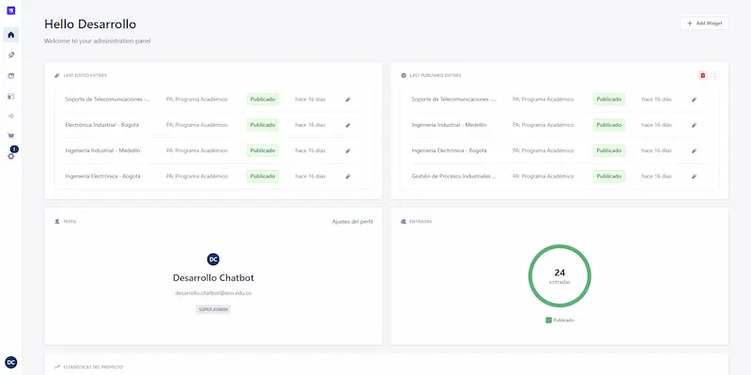Click the drag handle on Last Published widget
This screenshot has height=375, width=751.
tap(715, 75)
